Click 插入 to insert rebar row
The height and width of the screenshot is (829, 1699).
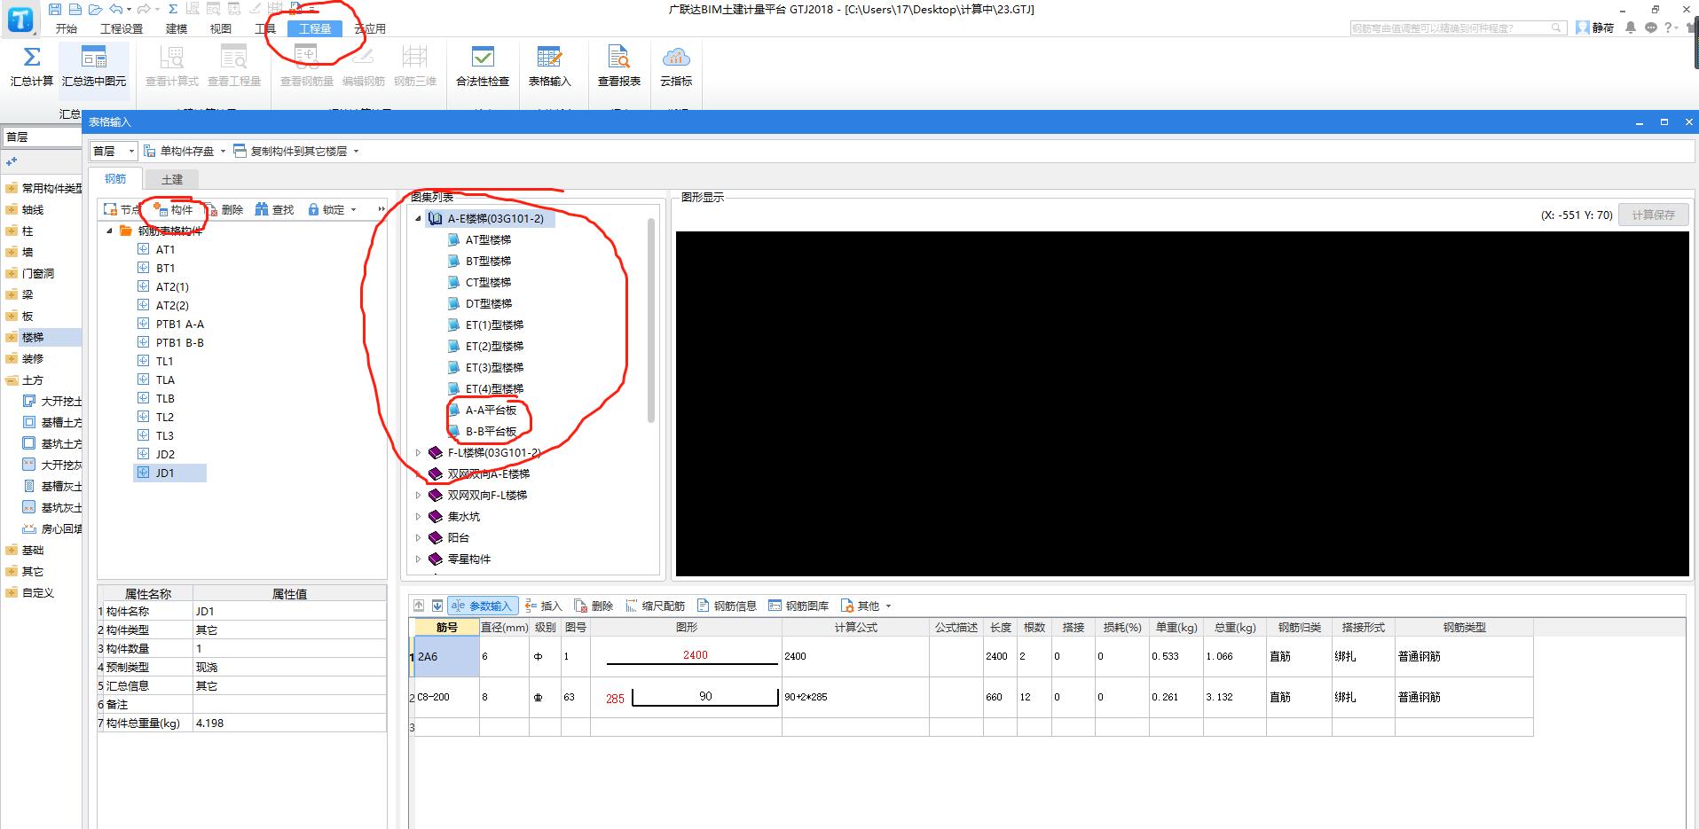coord(543,606)
